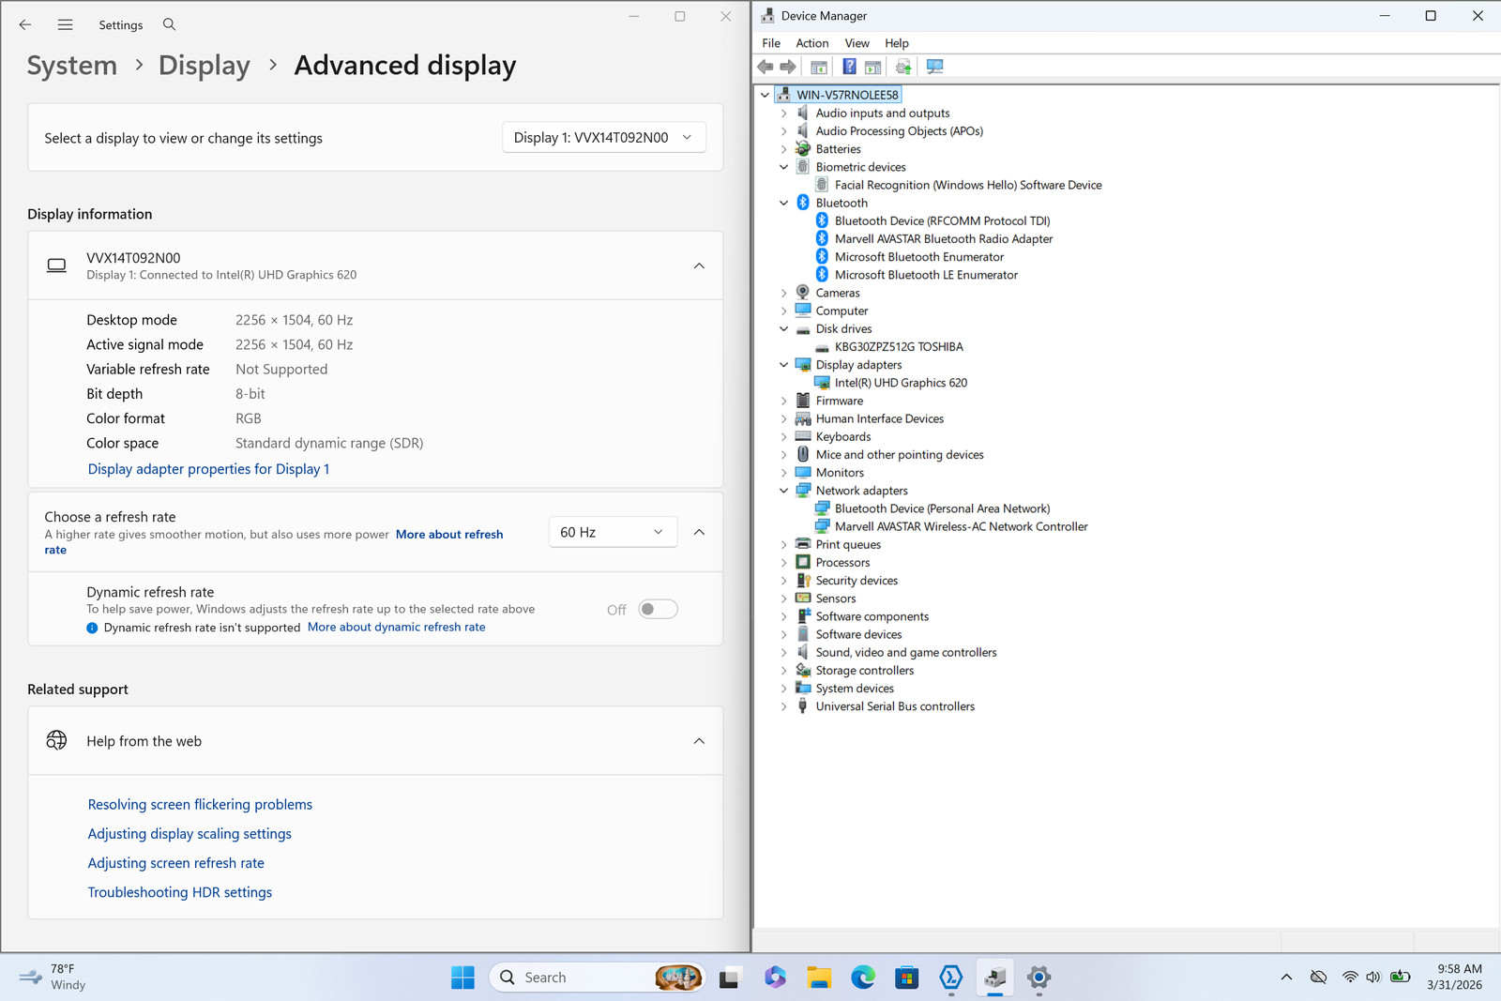
Task: Launch Microsoft Copilot from taskbar
Action: (775, 978)
